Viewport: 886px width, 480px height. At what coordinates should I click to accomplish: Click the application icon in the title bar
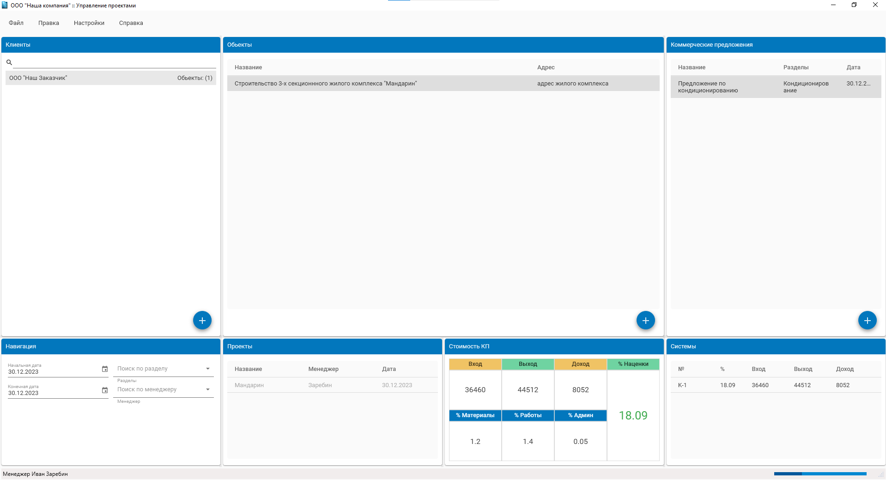[5, 5]
